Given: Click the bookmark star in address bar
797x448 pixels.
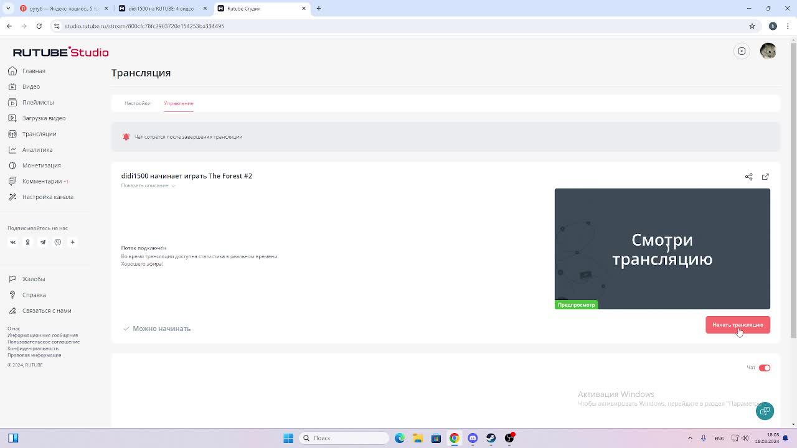Looking at the screenshot, I should [x=752, y=26].
